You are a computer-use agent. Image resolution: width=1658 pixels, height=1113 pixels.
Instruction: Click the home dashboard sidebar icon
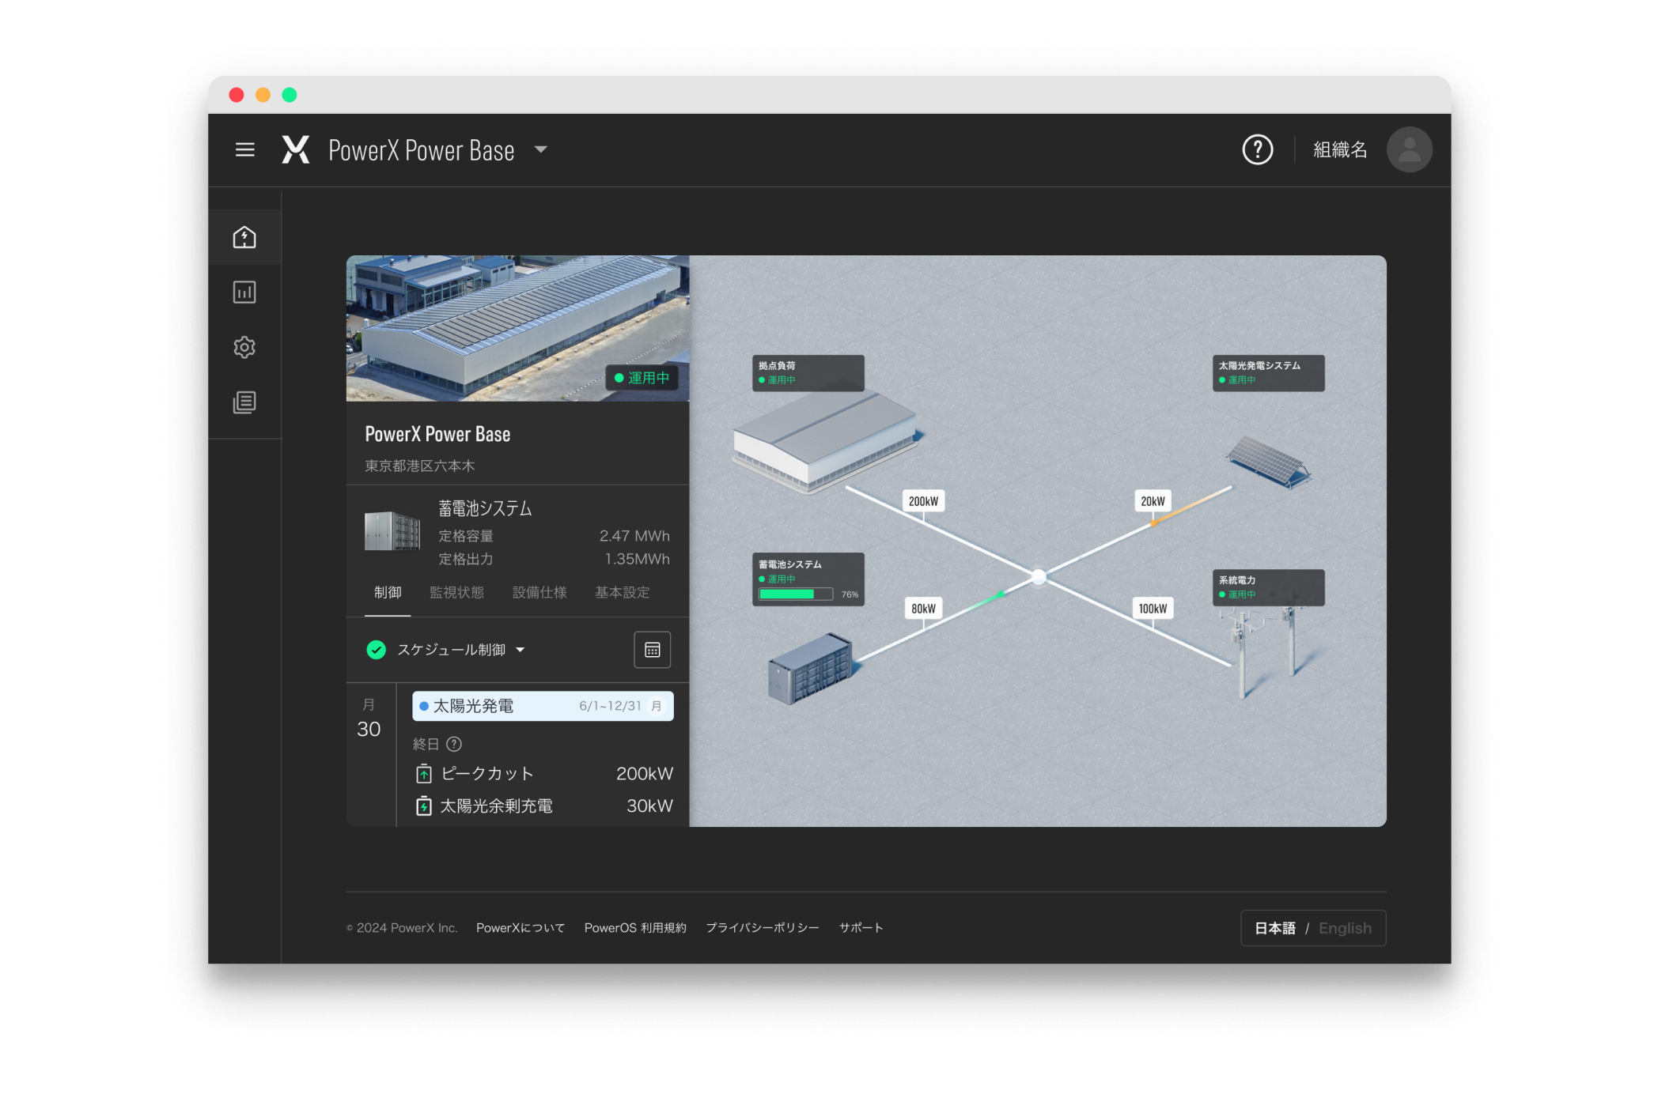pos(244,237)
